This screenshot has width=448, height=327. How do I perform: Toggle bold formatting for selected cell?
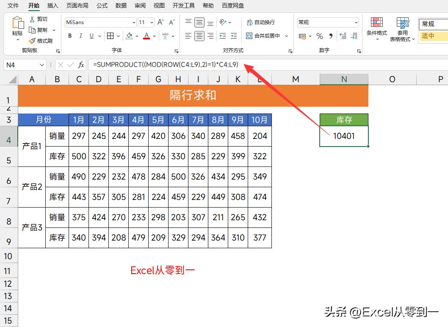point(69,36)
